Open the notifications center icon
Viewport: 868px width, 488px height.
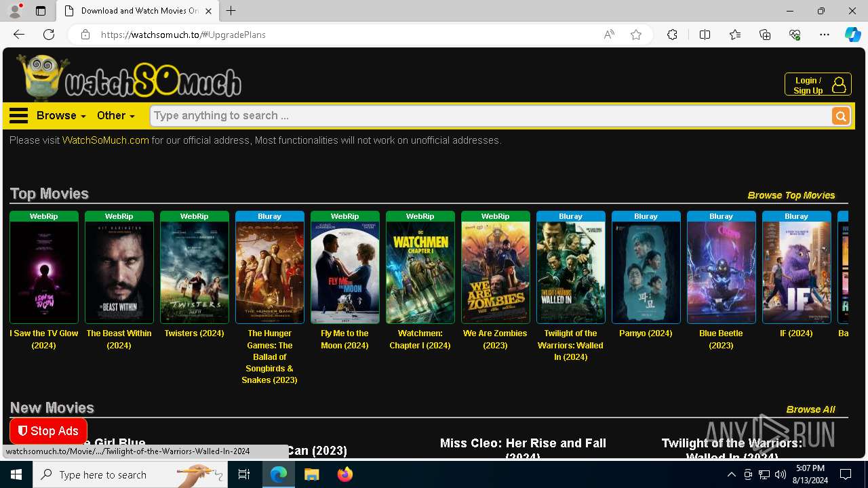point(846,474)
